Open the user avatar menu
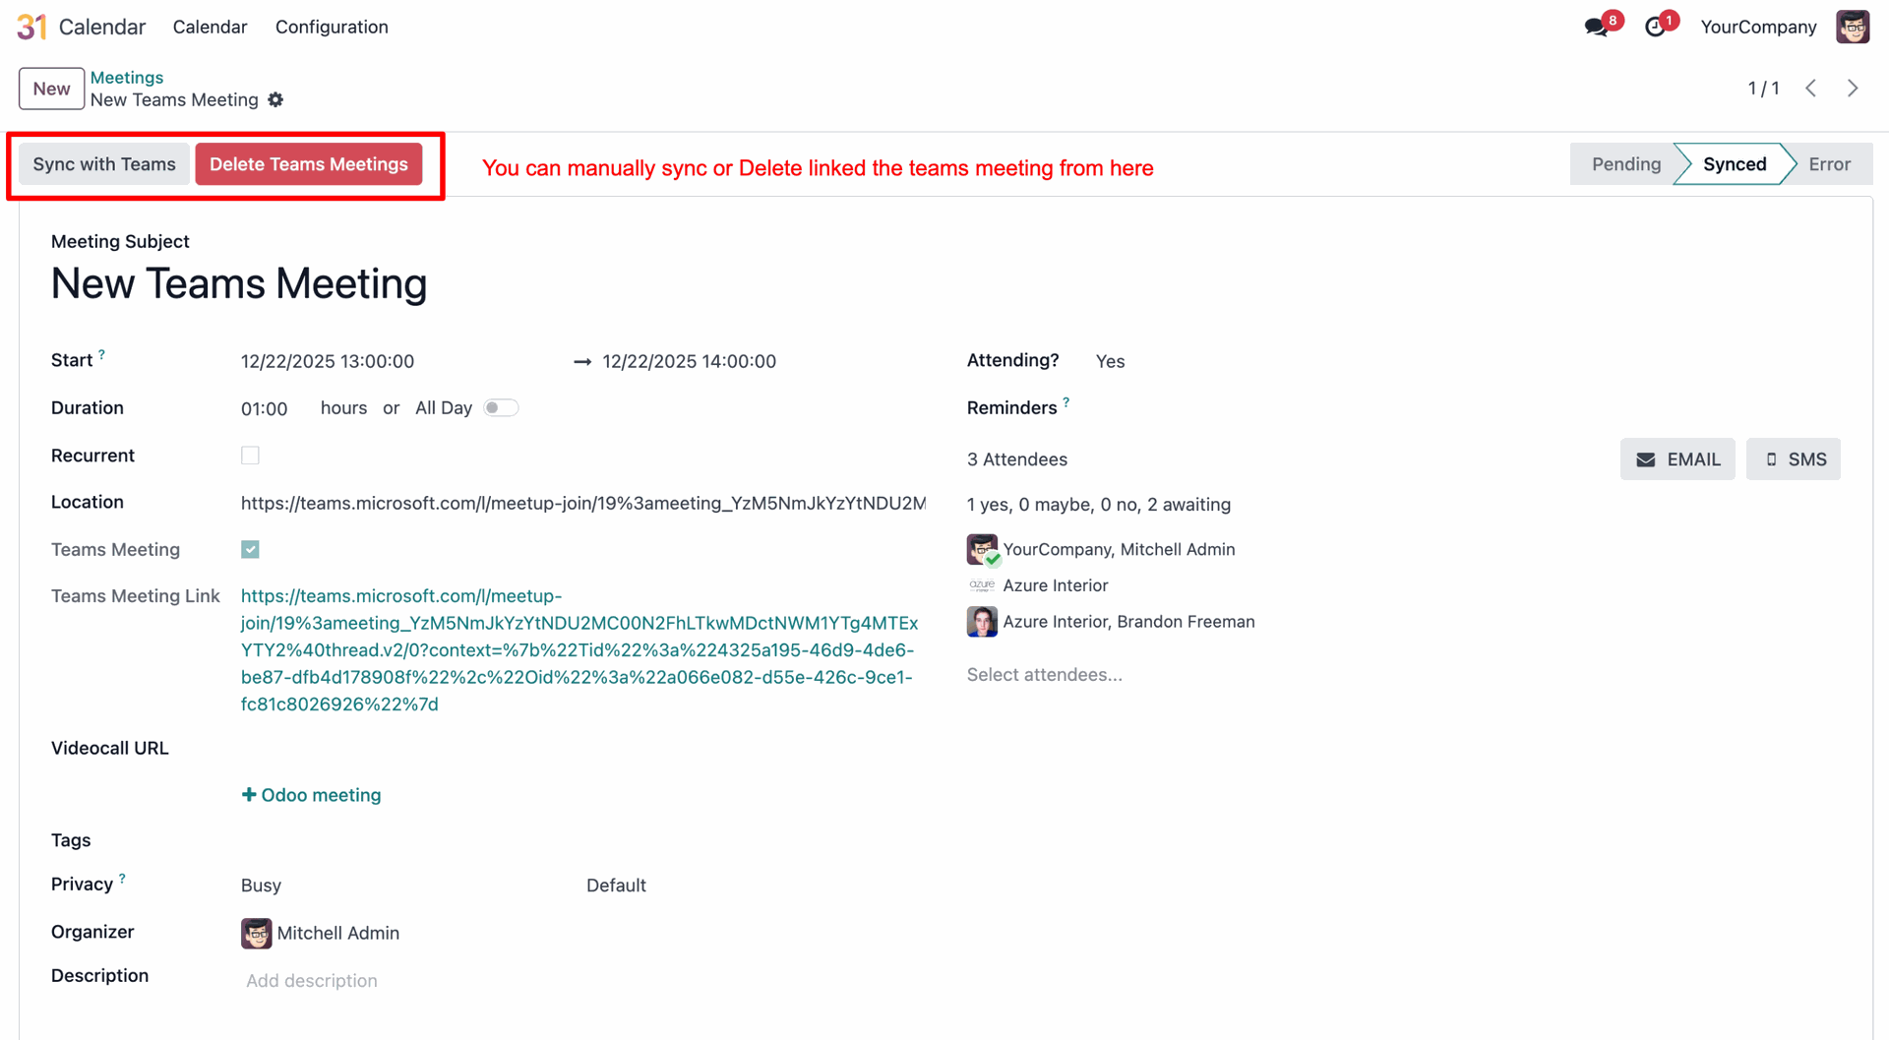This screenshot has height=1040, width=1889. [x=1853, y=27]
